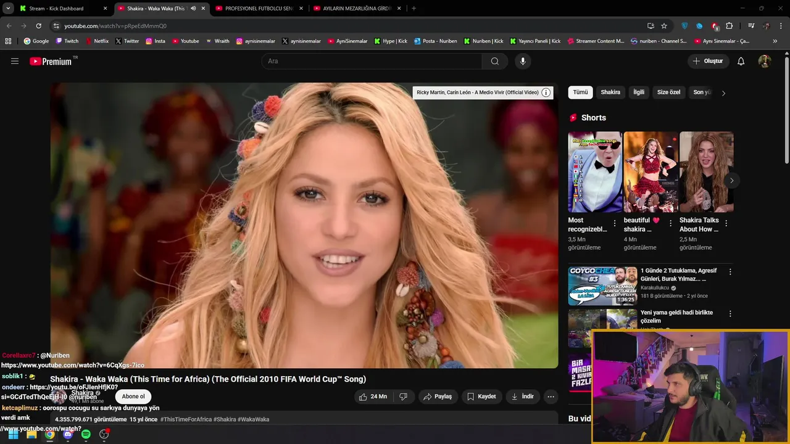Bookmark this page with the star
The height and width of the screenshot is (444, 790).
(x=664, y=26)
